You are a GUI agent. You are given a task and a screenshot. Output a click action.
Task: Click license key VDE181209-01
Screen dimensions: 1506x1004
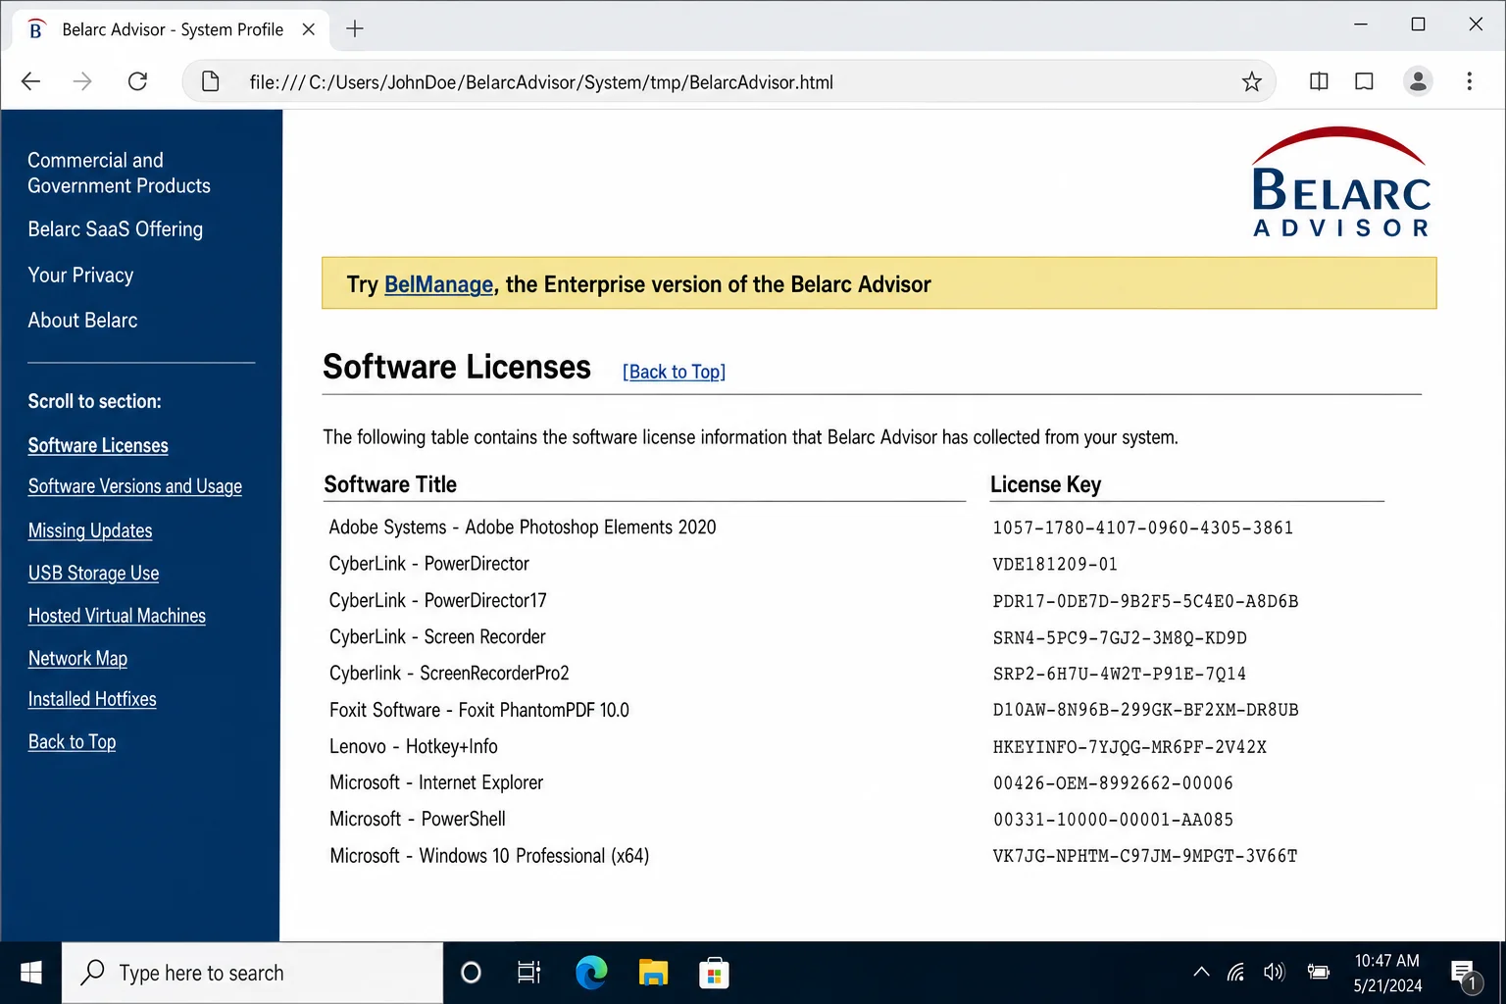click(1055, 564)
